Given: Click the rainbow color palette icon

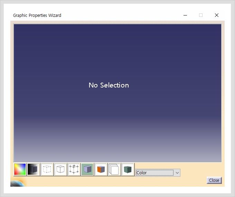Looking at the screenshot, I should click(x=20, y=169).
